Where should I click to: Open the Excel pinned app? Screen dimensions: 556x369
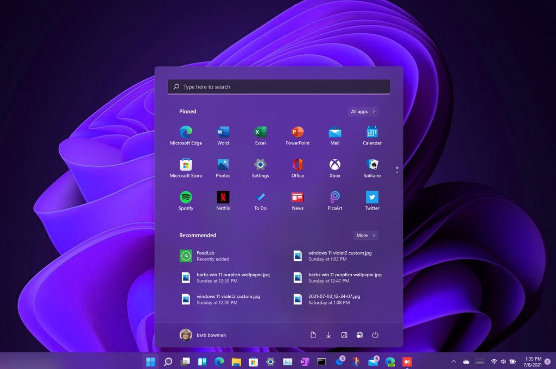[260, 135]
